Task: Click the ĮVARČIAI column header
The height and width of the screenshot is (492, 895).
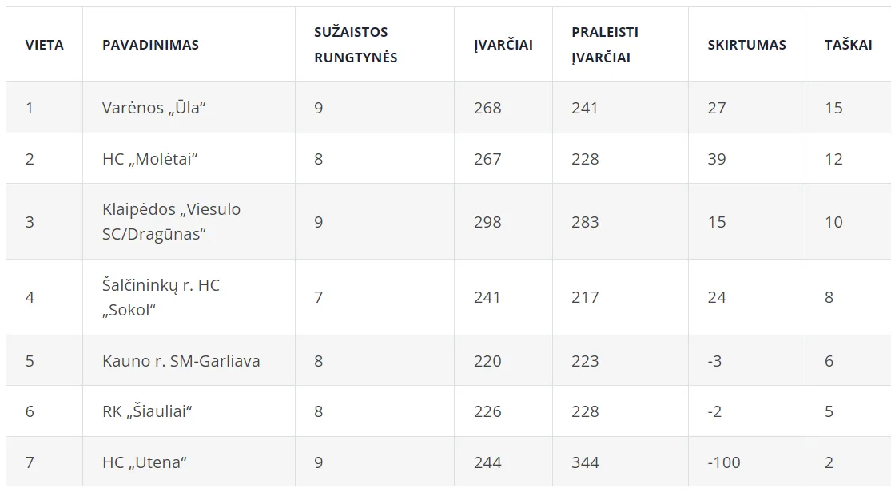Action: click(x=503, y=45)
